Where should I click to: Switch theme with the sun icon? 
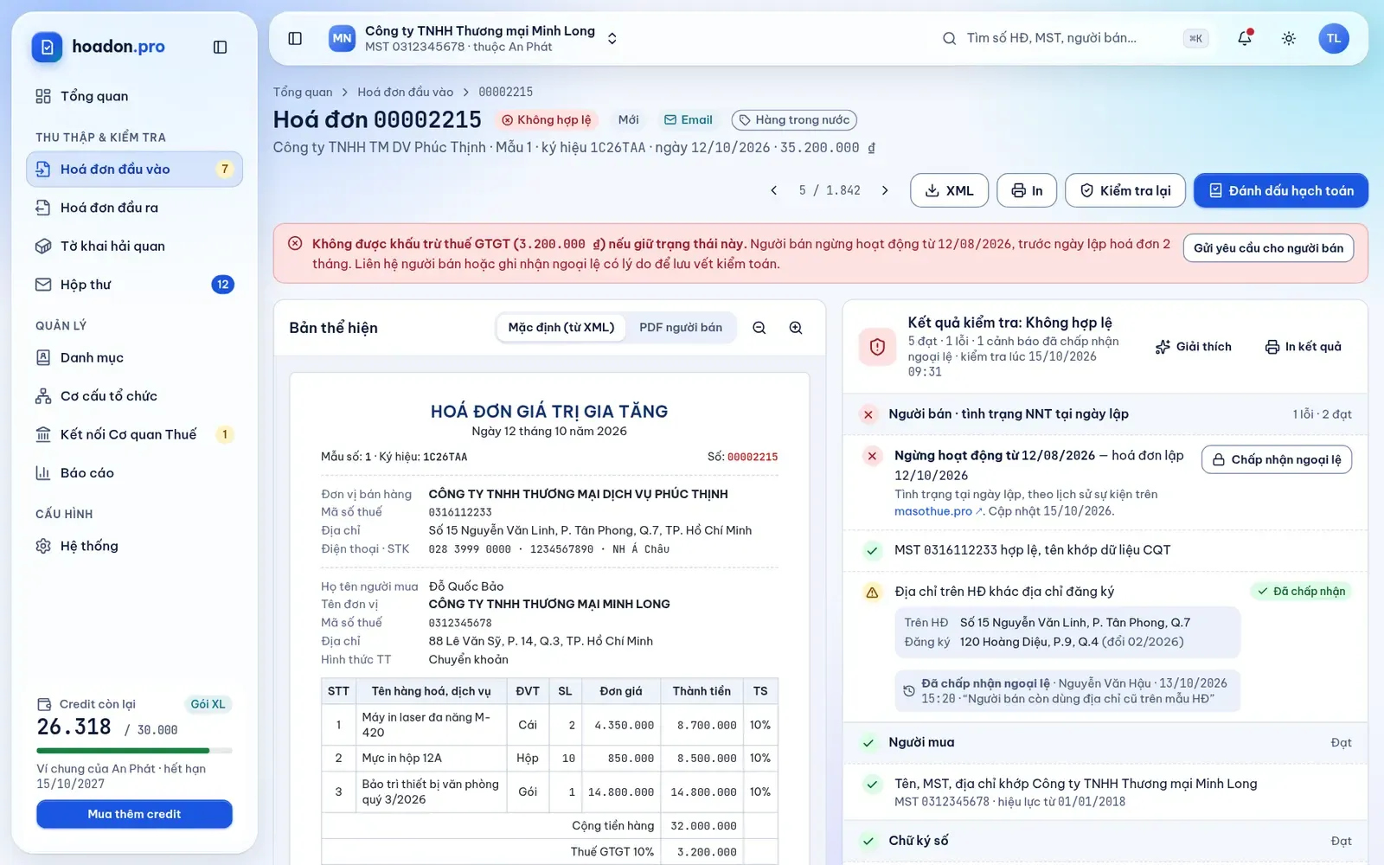(x=1289, y=38)
